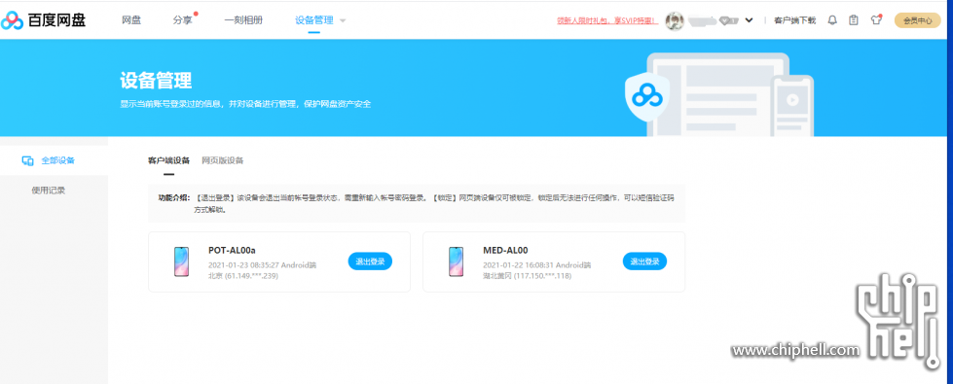The height and width of the screenshot is (384, 953).
Task: Click the MED-AL00 phone image
Action: pos(456,262)
